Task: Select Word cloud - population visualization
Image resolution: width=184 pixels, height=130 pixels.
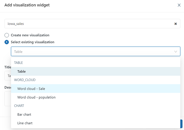Action: coord(96,97)
